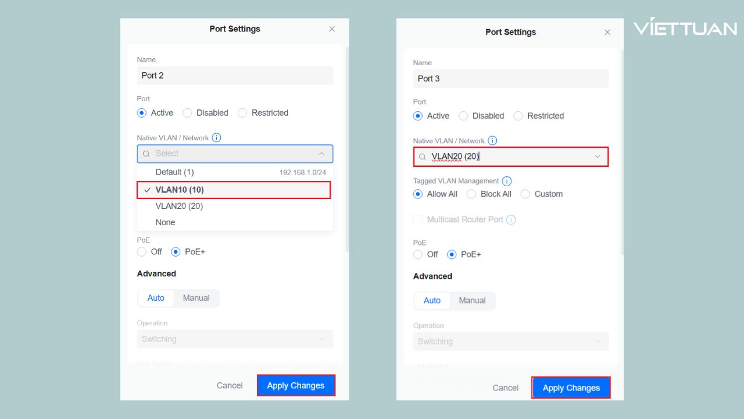The width and height of the screenshot is (744, 419).
Task: Click Multicast Router Port info icon
Action: coord(511,220)
